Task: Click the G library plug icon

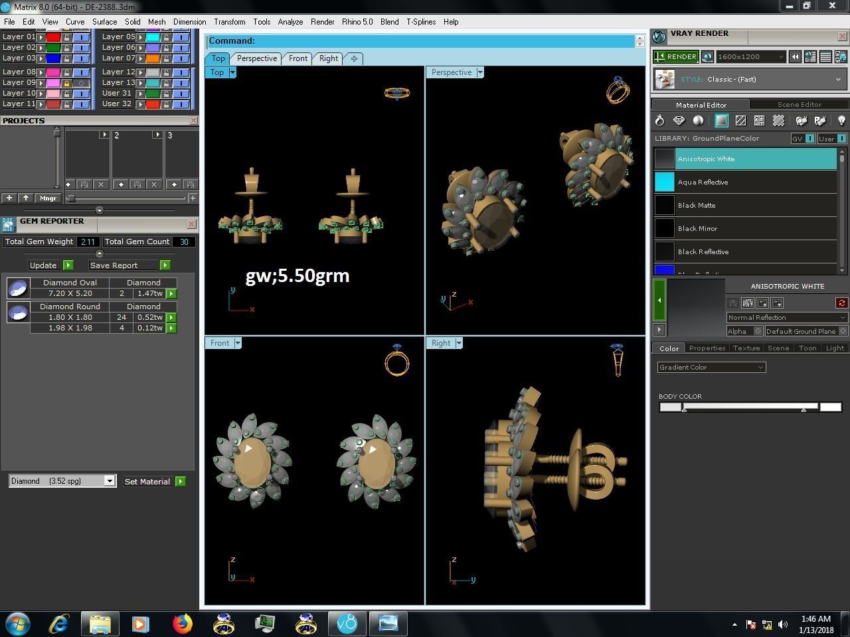Action: point(802,121)
